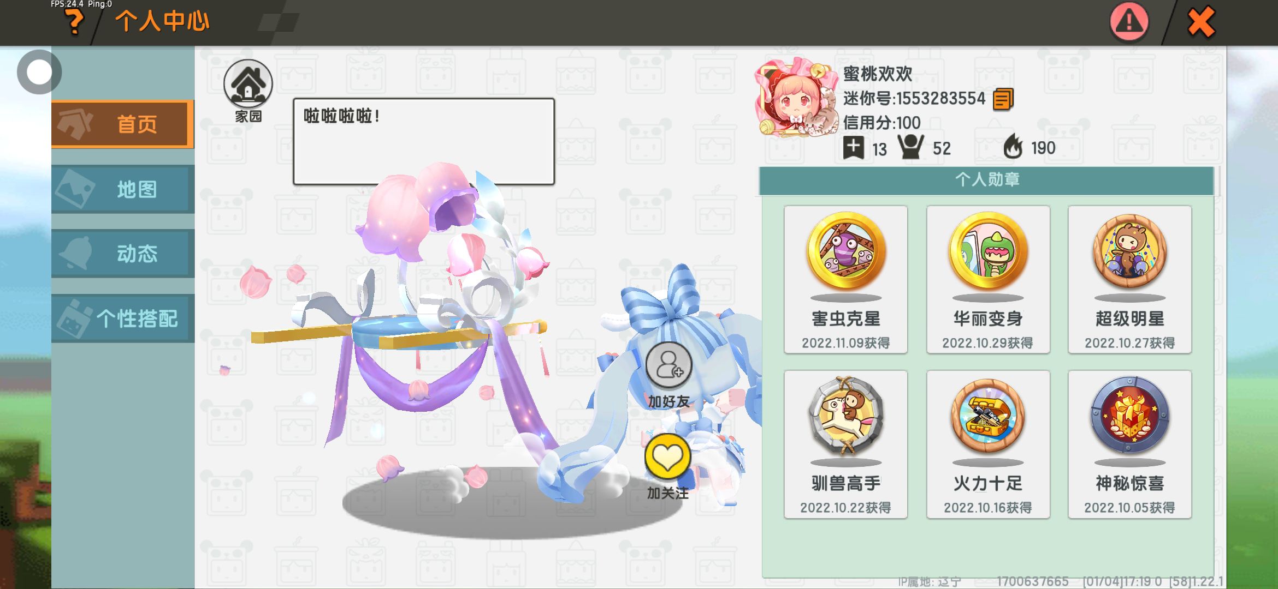The image size is (1278, 589).
Task: Copy the 迷你号 with the copy icon
Action: [x=1003, y=99]
